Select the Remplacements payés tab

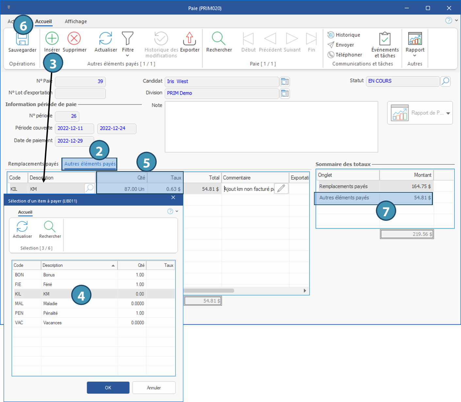pyautogui.click(x=33, y=164)
